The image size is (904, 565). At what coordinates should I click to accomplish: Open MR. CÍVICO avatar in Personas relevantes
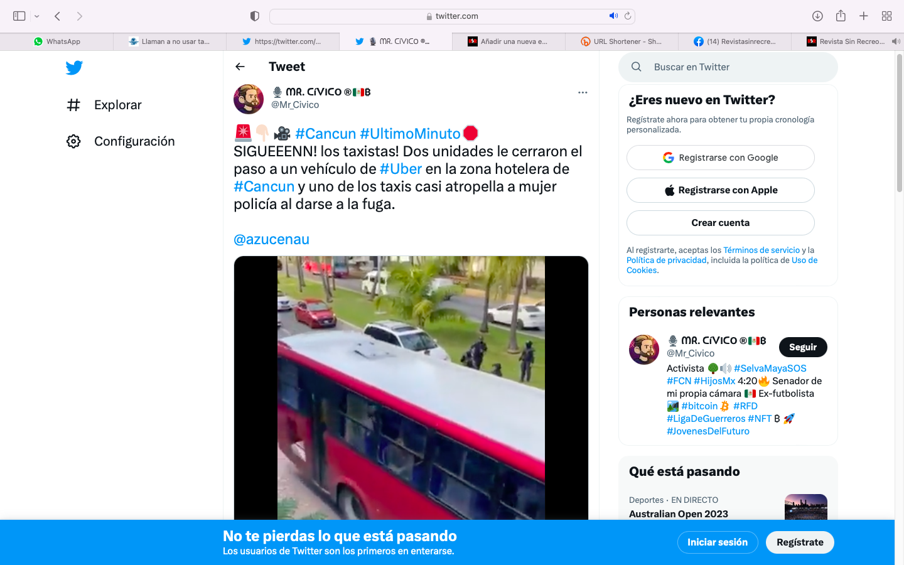click(644, 350)
